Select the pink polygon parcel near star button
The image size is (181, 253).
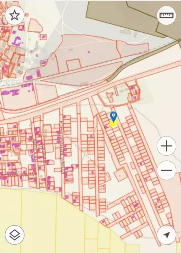pyautogui.click(x=35, y=25)
